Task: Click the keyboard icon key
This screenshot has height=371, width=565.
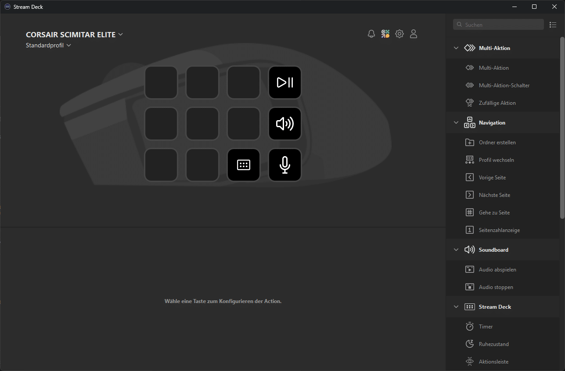Action: click(244, 165)
